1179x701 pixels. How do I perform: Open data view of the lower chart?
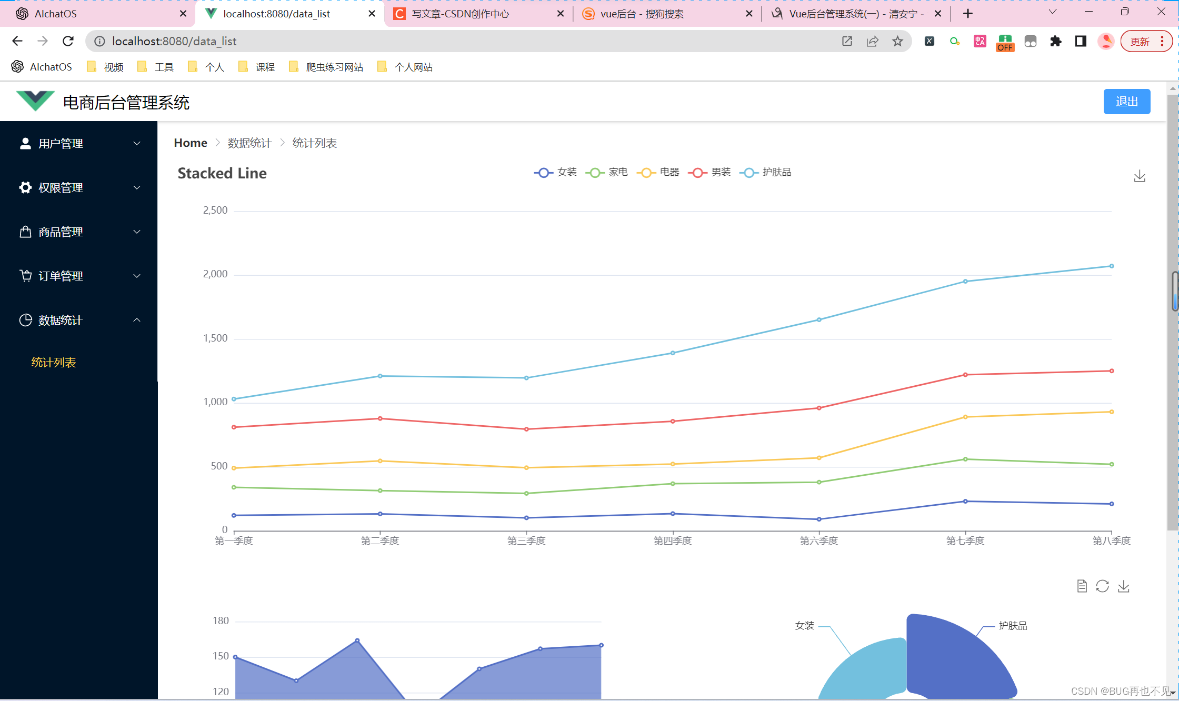click(x=1082, y=586)
